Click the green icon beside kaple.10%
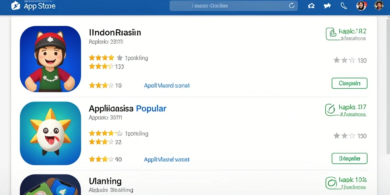 click(x=331, y=183)
